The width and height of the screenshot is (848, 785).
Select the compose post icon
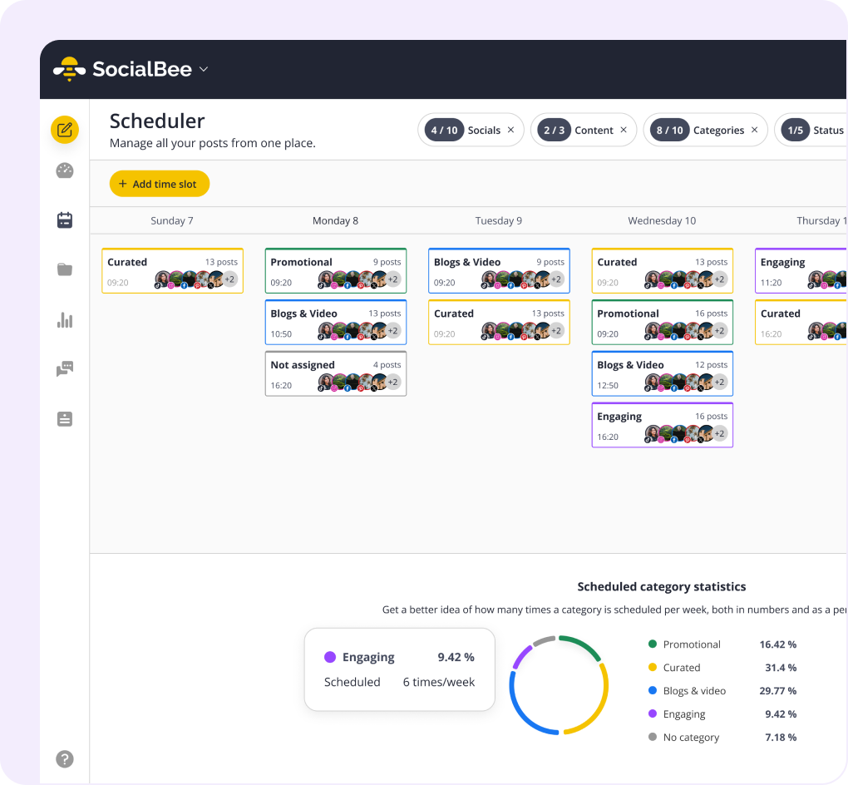point(64,130)
